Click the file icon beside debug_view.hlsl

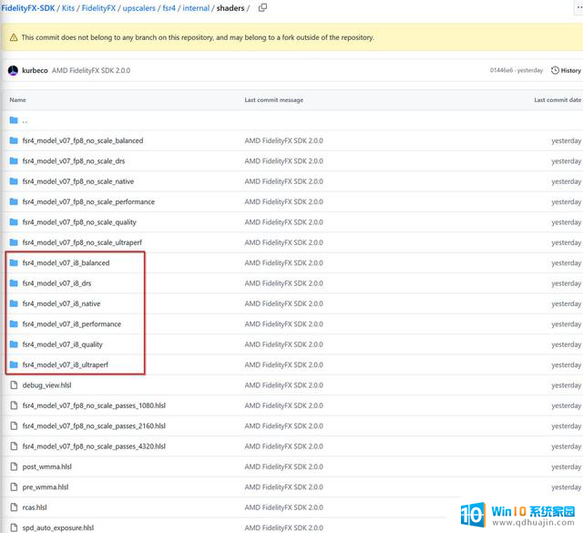pos(14,385)
